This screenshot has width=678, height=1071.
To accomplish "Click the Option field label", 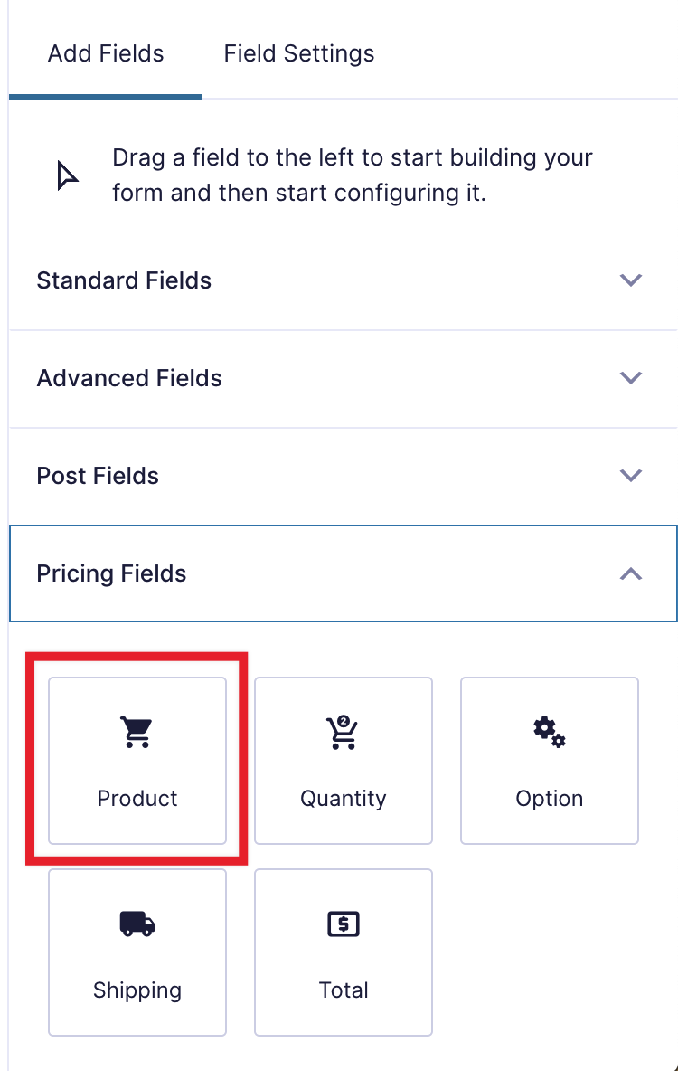I will tap(549, 799).
